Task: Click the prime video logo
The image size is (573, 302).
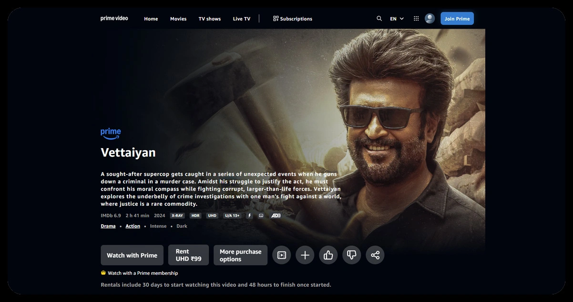Action: [114, 19]
